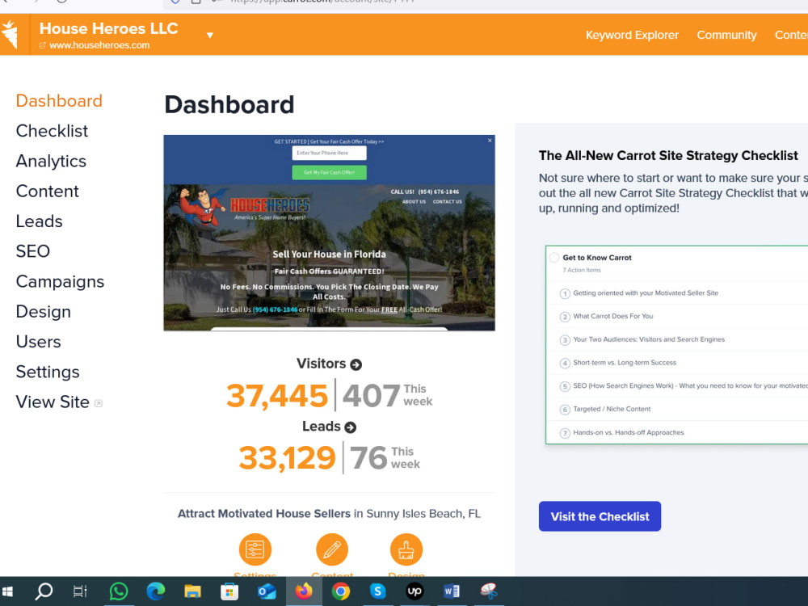The height and width of the screenshot is (606, 808).
Task: Click the Carrot logo icon
Action: click(x=11, y=35)
